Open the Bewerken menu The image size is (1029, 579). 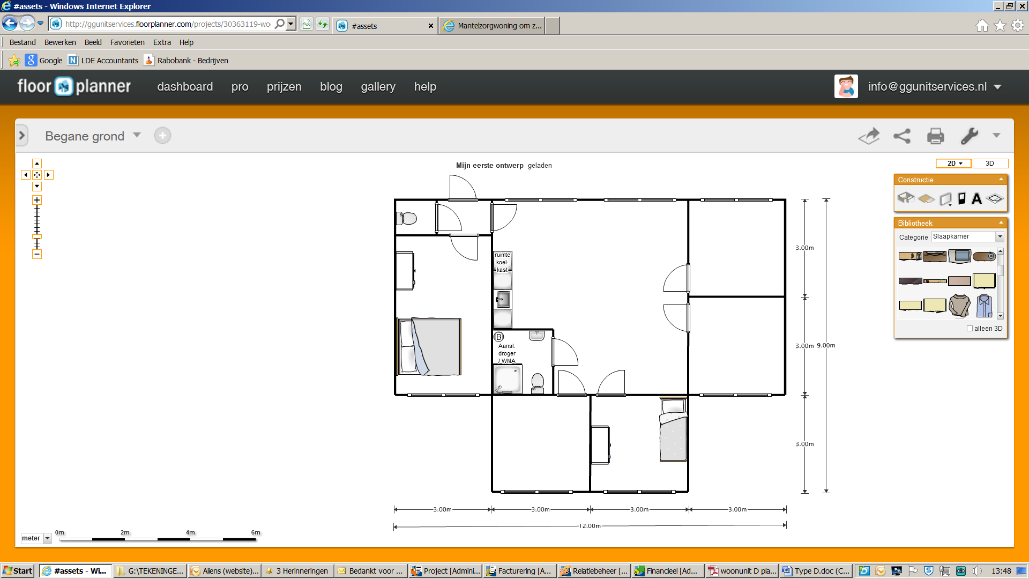[60, 42]
